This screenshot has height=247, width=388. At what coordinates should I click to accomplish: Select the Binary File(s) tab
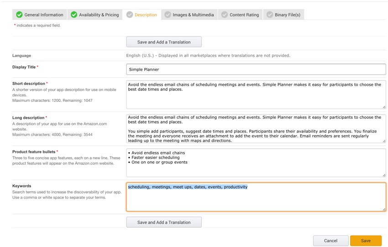pyautogui.click(x=287, y=15)
